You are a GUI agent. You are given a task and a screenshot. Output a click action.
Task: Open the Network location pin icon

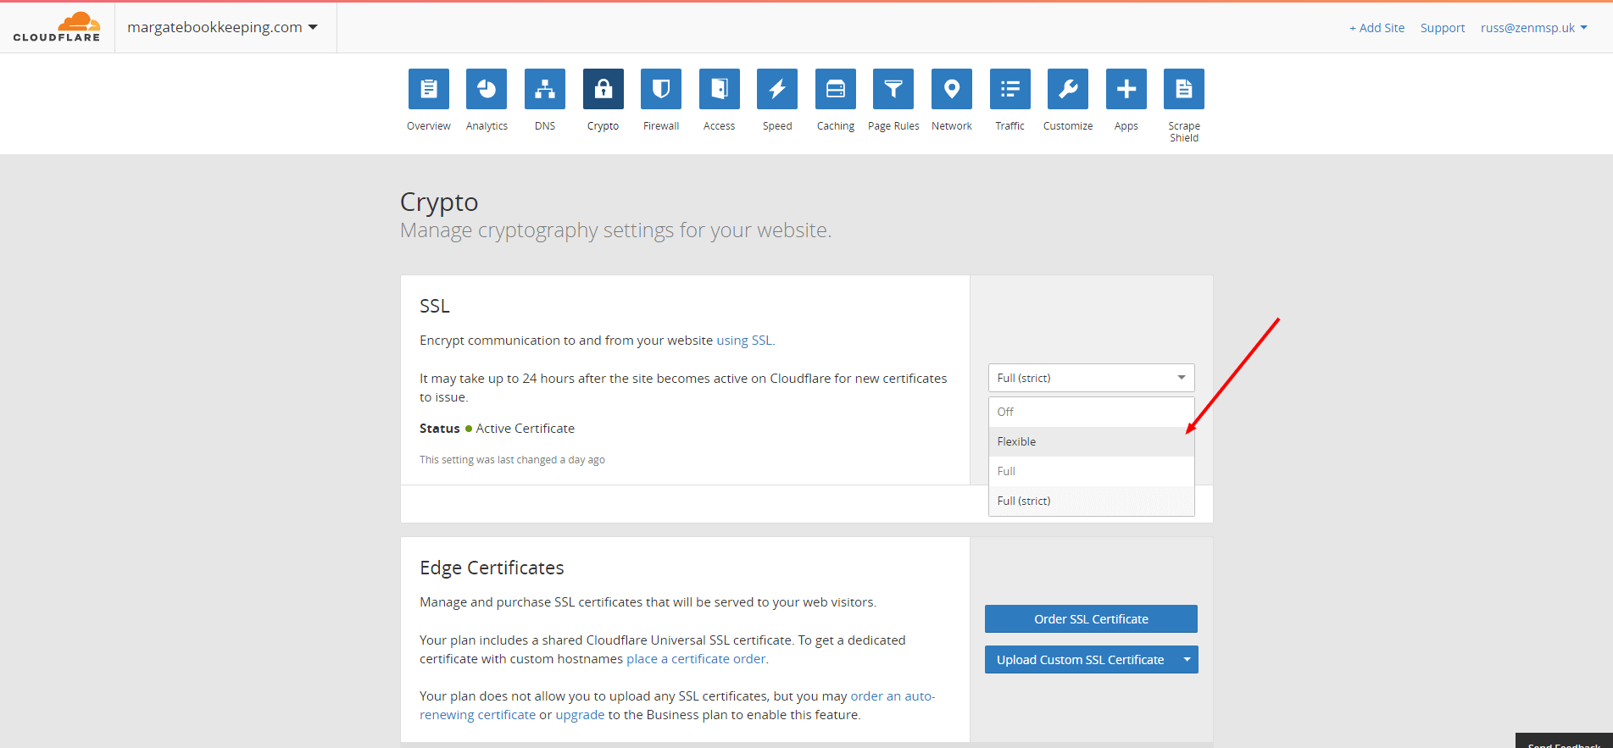click(952, 89)
